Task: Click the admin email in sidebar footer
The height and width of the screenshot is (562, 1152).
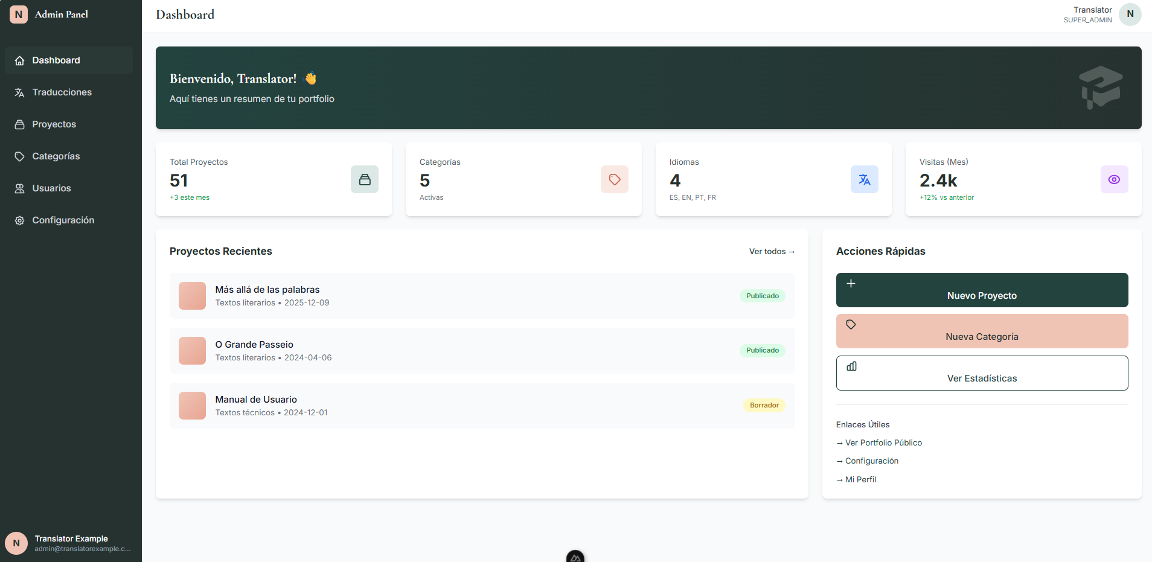Action: [x=83, y=549]
